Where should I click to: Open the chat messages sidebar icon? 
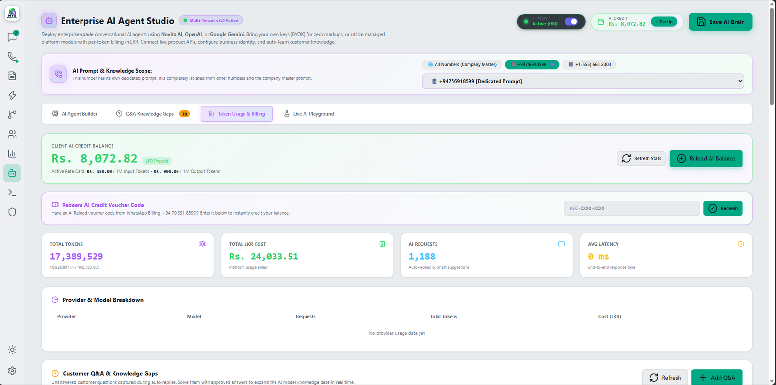click(x=12, y=37)
